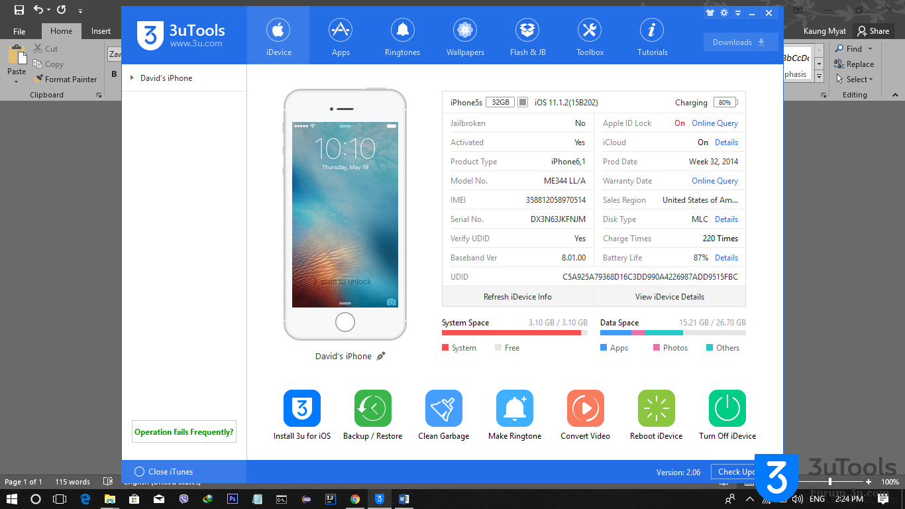
Task: Click Cut in Word Clipboard group
Action: coord(45,49)
